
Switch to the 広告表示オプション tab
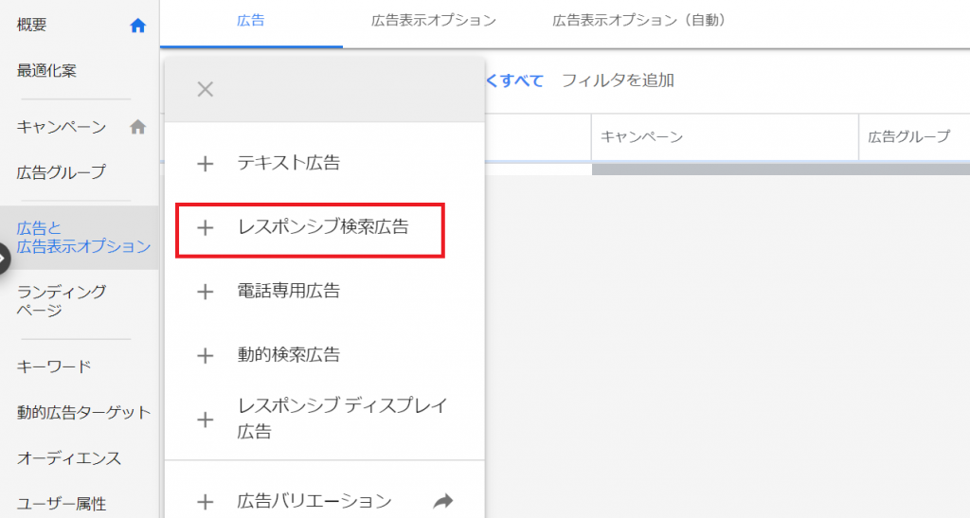(433, 21)
